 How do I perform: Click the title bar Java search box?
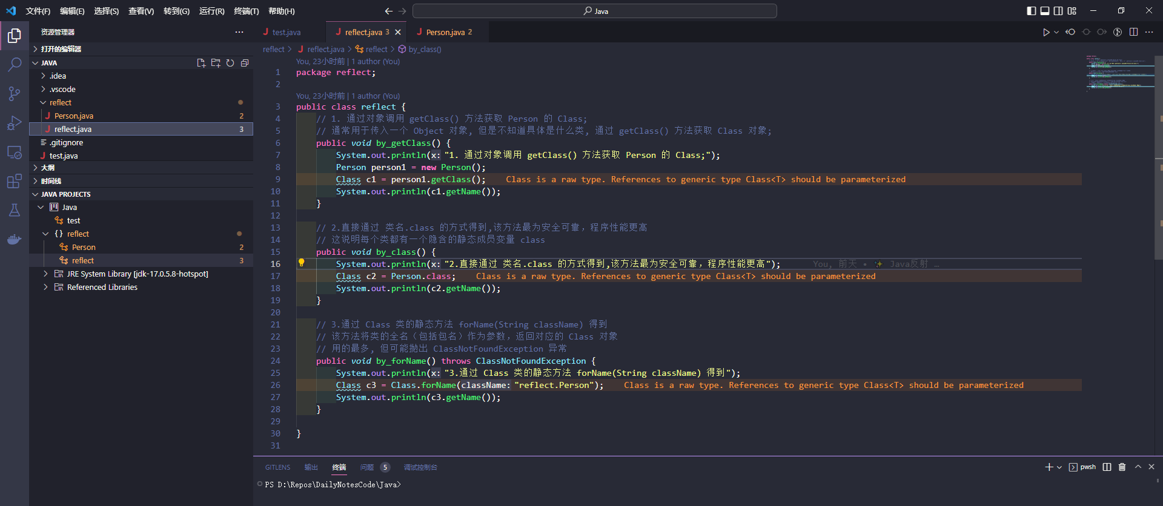tap(595, 11)
